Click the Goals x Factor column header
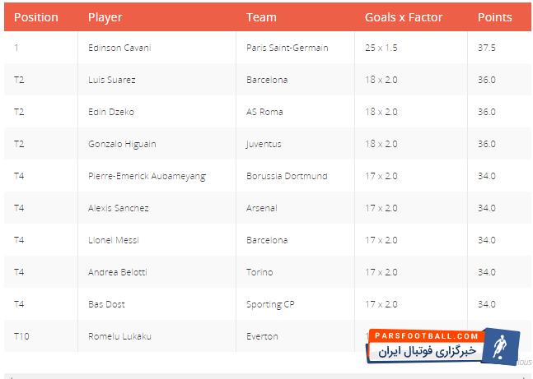This screenshot has width=533, height=379. point(404,17)
